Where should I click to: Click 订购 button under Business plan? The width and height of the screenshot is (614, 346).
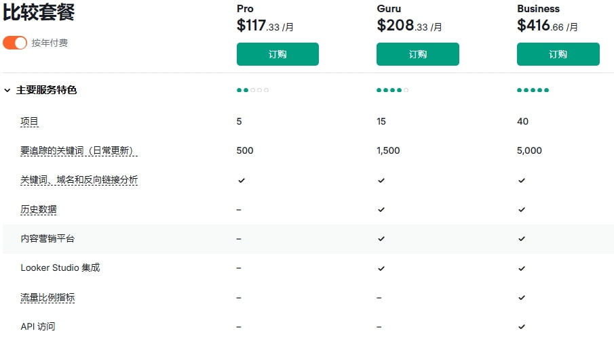point(558,54)
